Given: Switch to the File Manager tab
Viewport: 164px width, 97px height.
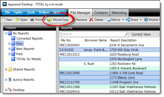Looking at the screenshot, I should coord(80,13).
